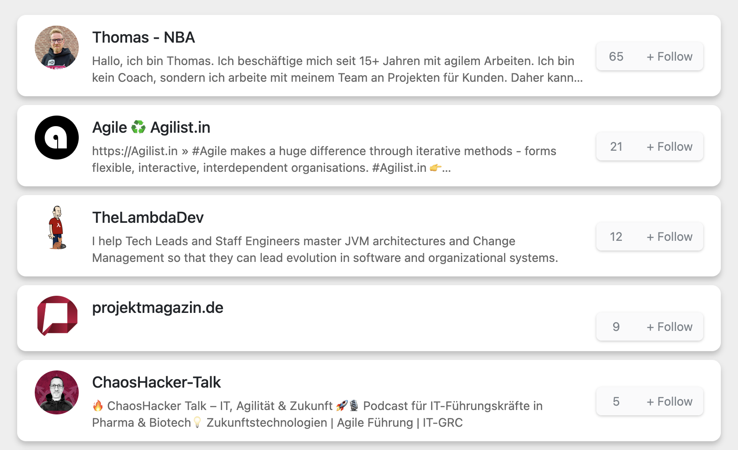
Task: Open ChaosHacker-Talk profile title
Action: [156, 383]
